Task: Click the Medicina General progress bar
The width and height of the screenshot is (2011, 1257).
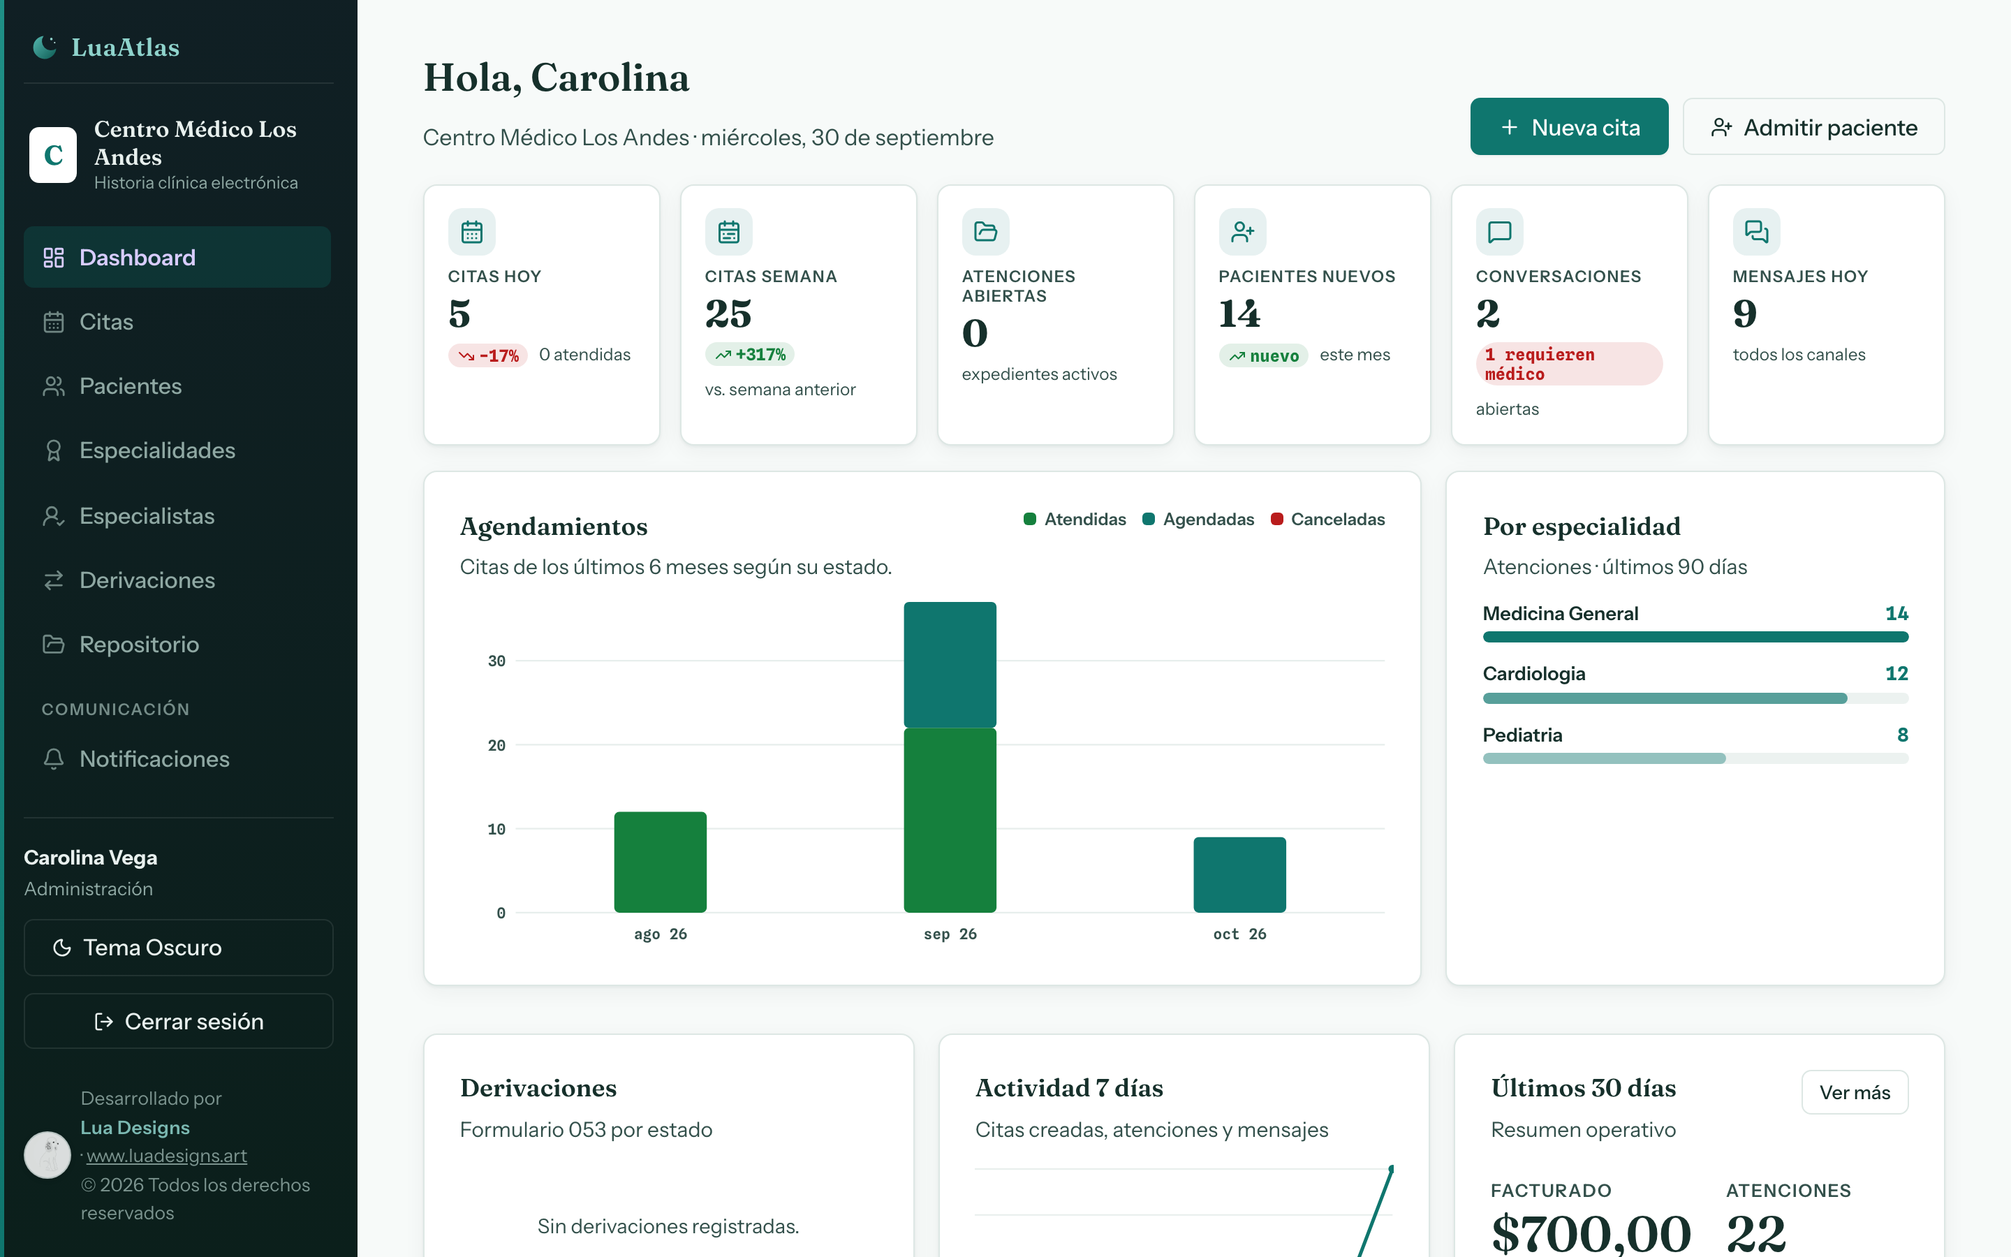Action: 1695,637
